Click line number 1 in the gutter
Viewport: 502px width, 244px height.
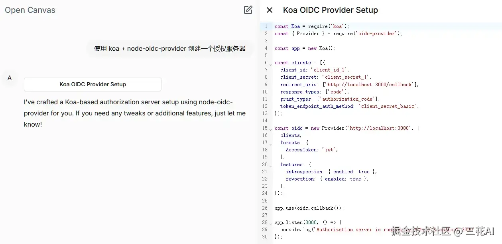click(266, 26)
